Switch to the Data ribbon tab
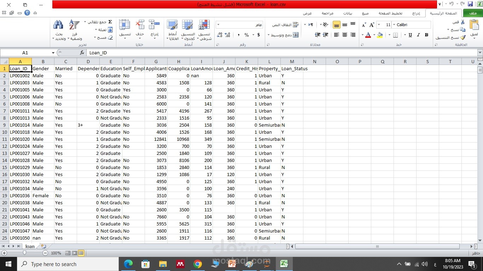This screenshot has width=483, height=271. (x=348, y=13)
